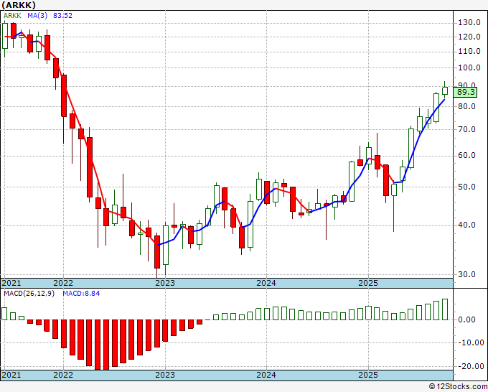Click the 50.0 price axis label
The width and height of the screenshot is (488, 392).
466,187
